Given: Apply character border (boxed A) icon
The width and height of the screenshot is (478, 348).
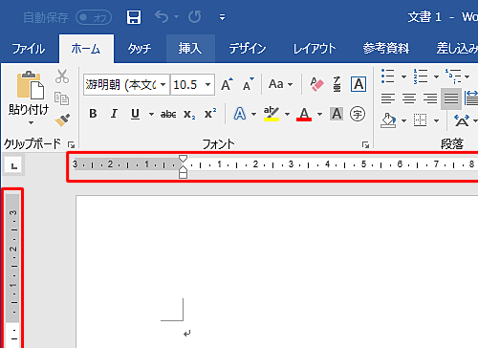Looking at the screenshot, I should 358,84.
